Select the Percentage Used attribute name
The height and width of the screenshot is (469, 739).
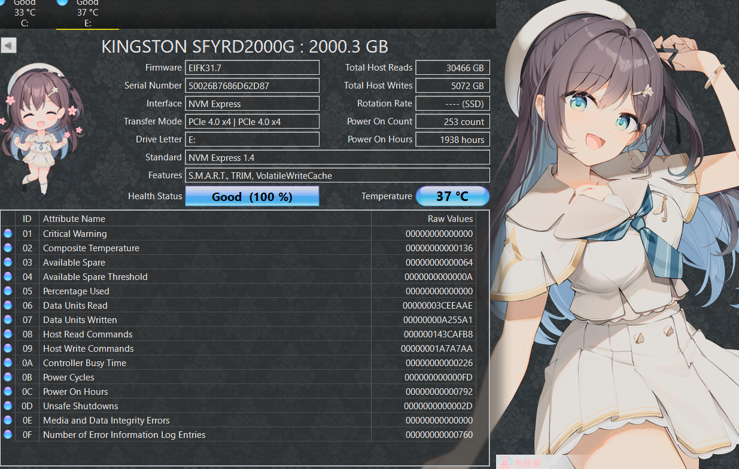[x=76, y=291]
